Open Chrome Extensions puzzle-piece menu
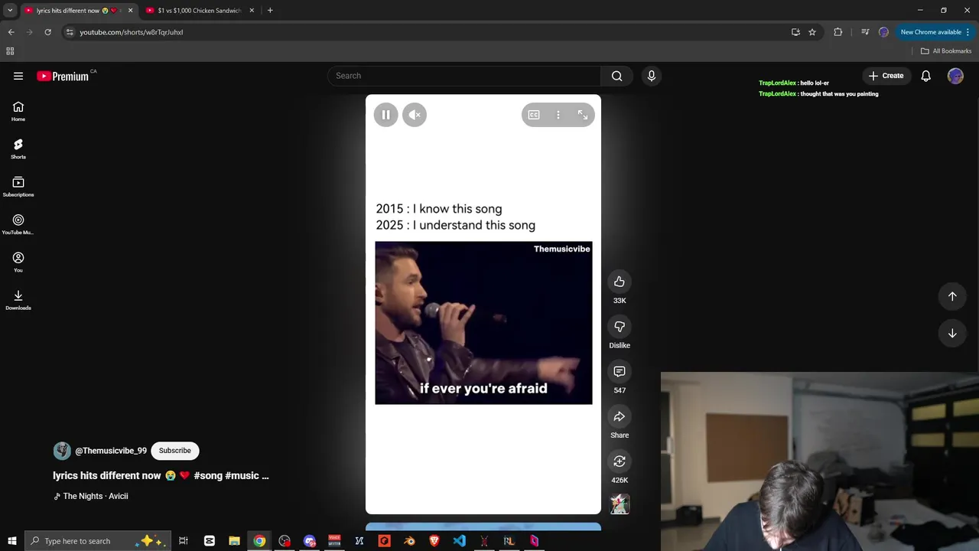The width and height of the screenshot is (979, 551). (x=838, y=32)
